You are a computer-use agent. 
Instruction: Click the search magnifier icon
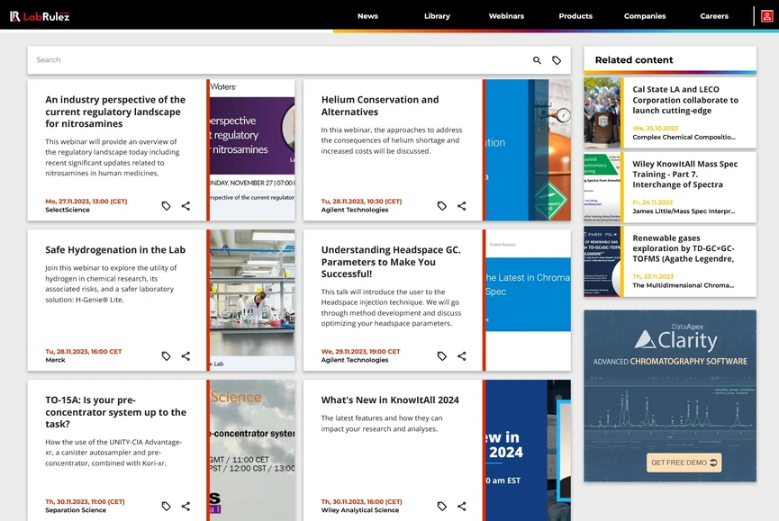(x=537, y=60)
